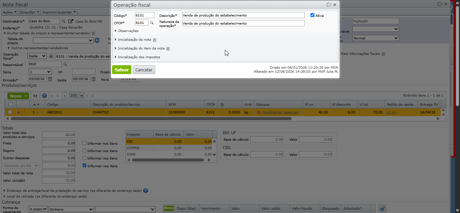The image size is (460, 213).
Task: Open the A prazo dropdown
Action: 38,209
